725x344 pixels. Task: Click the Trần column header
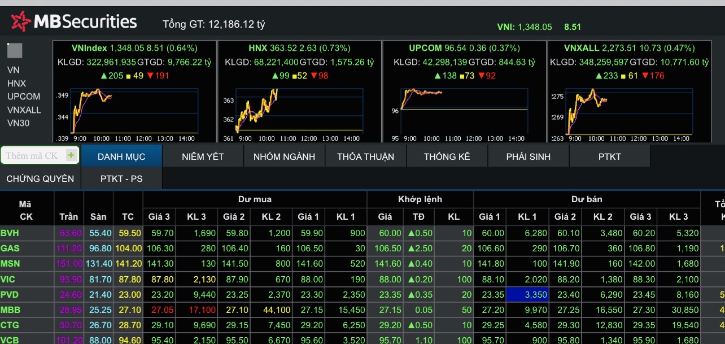coord(69,217)
